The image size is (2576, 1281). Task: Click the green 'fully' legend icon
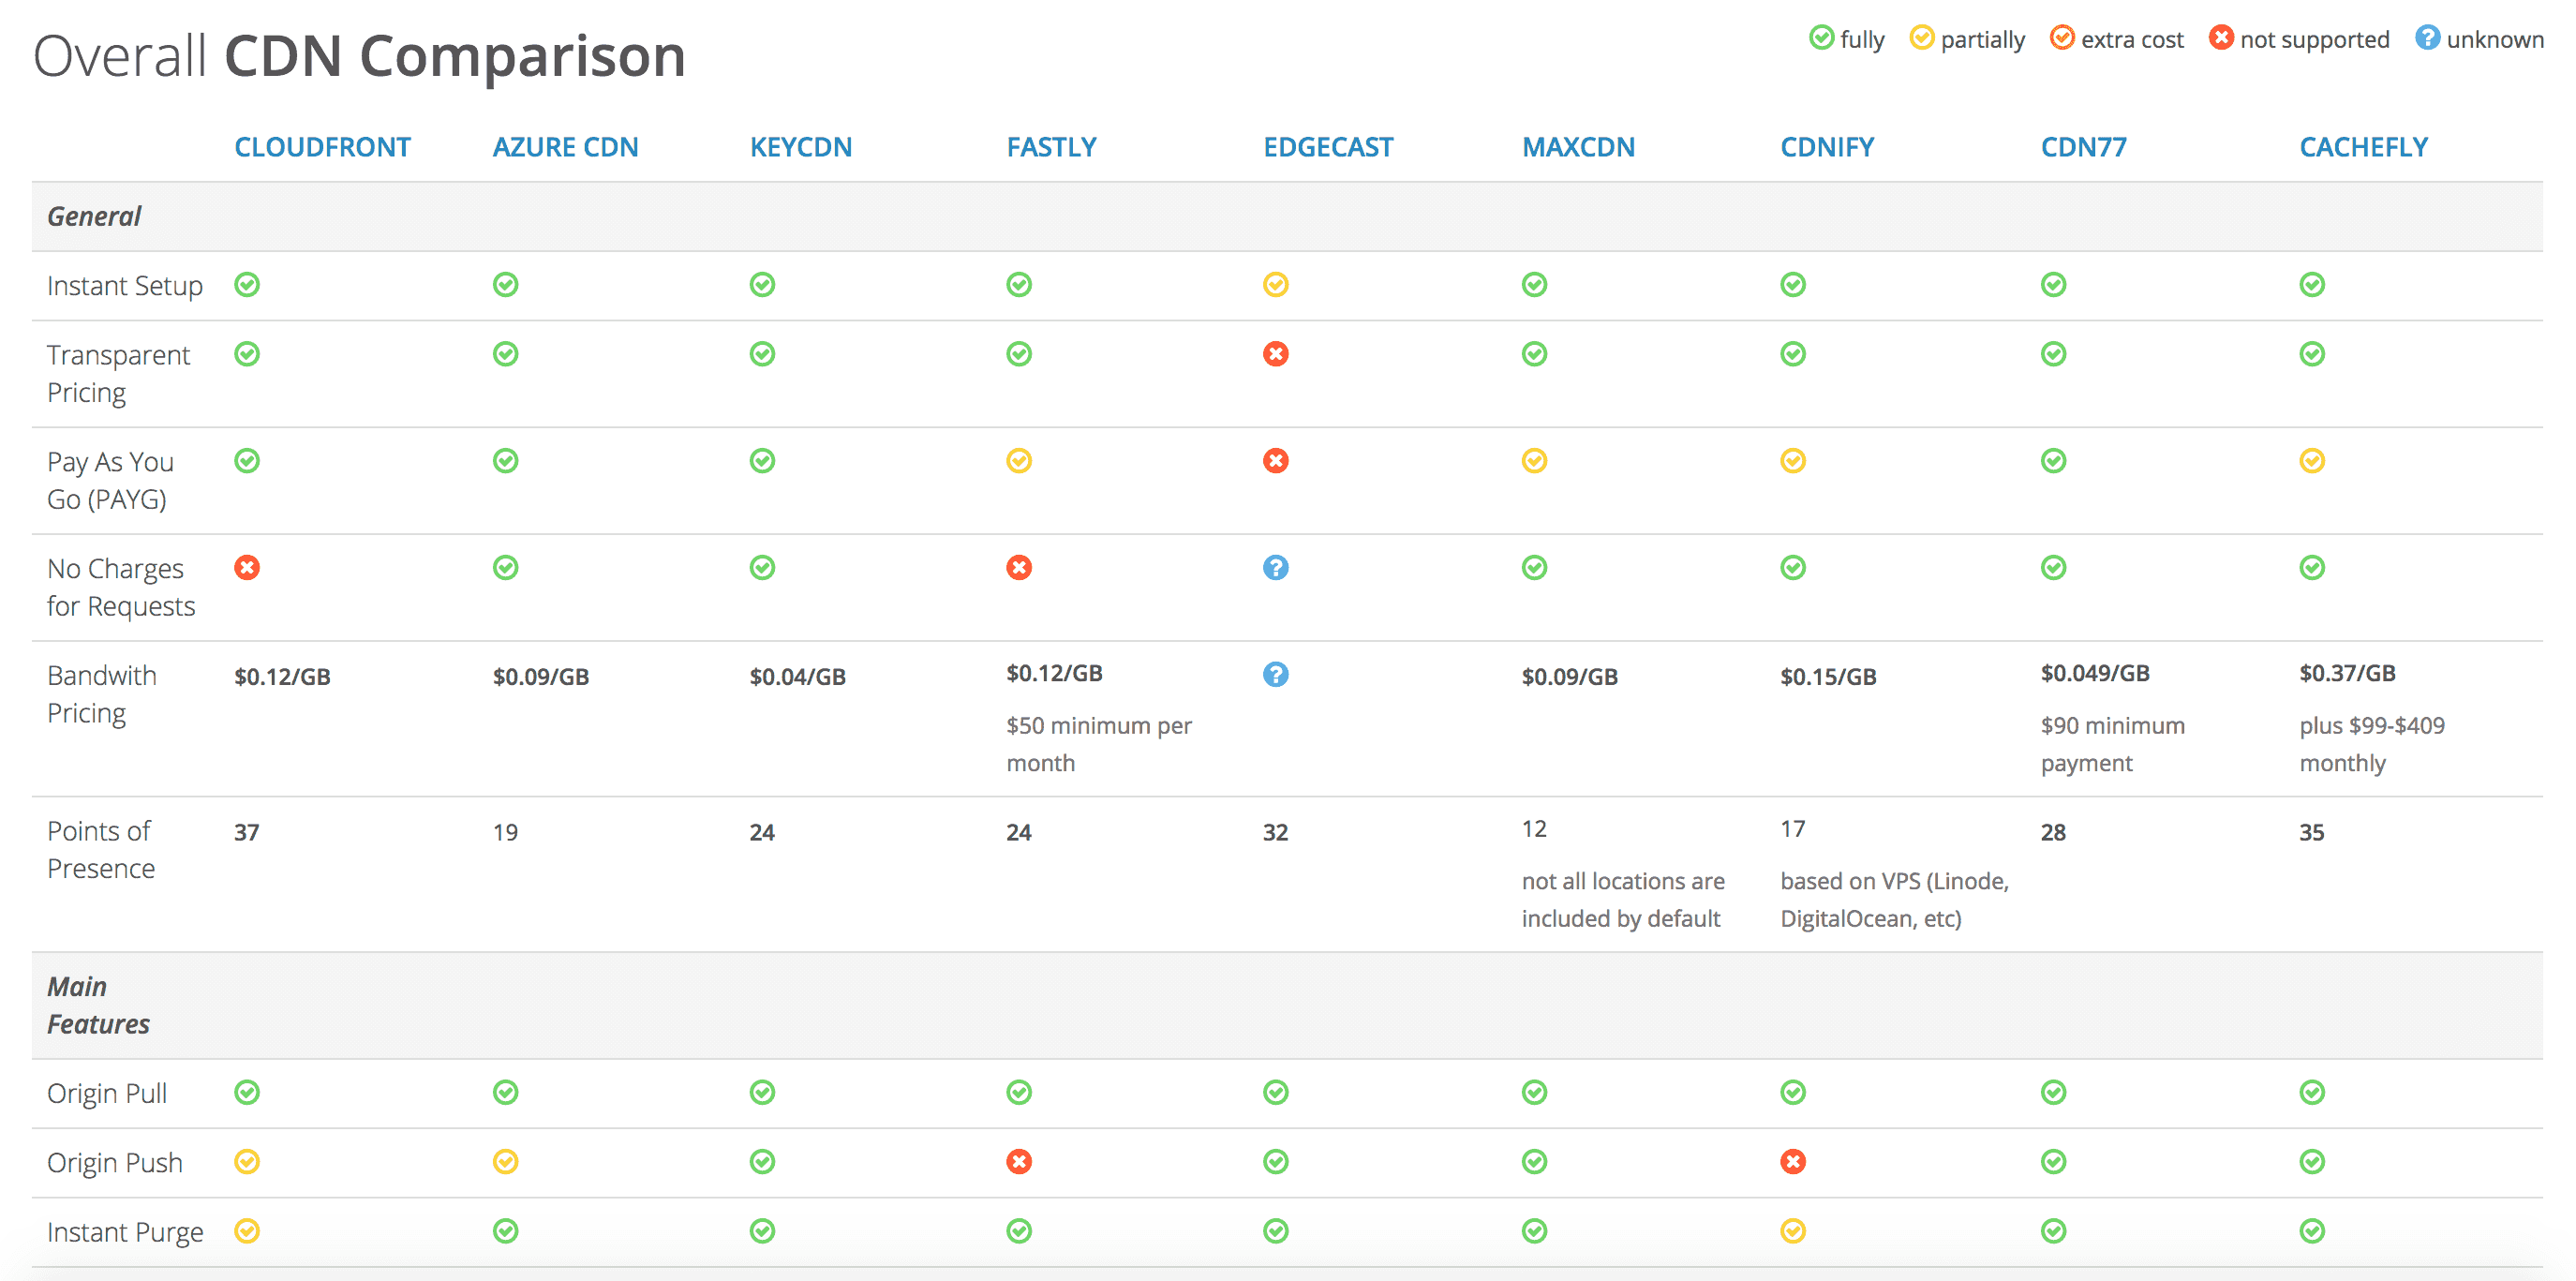coord(1822,38)
